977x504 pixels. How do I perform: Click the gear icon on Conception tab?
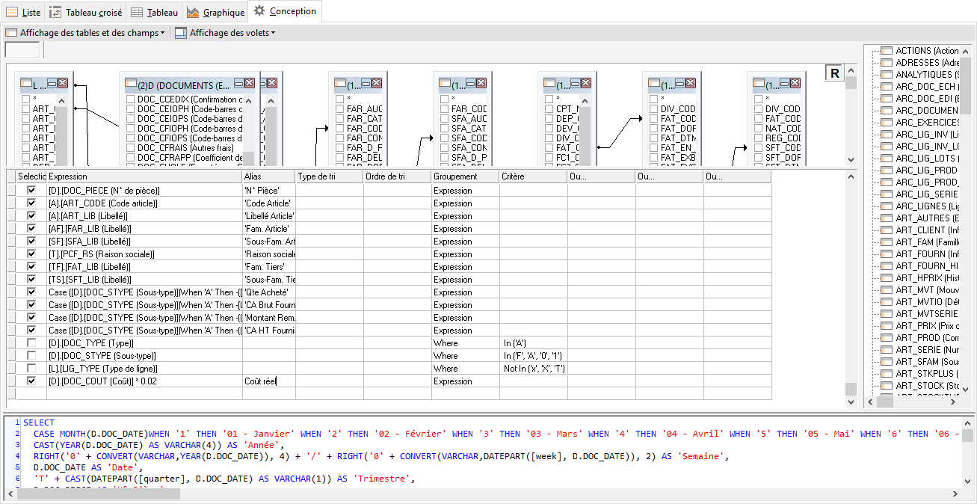[259, 10]
